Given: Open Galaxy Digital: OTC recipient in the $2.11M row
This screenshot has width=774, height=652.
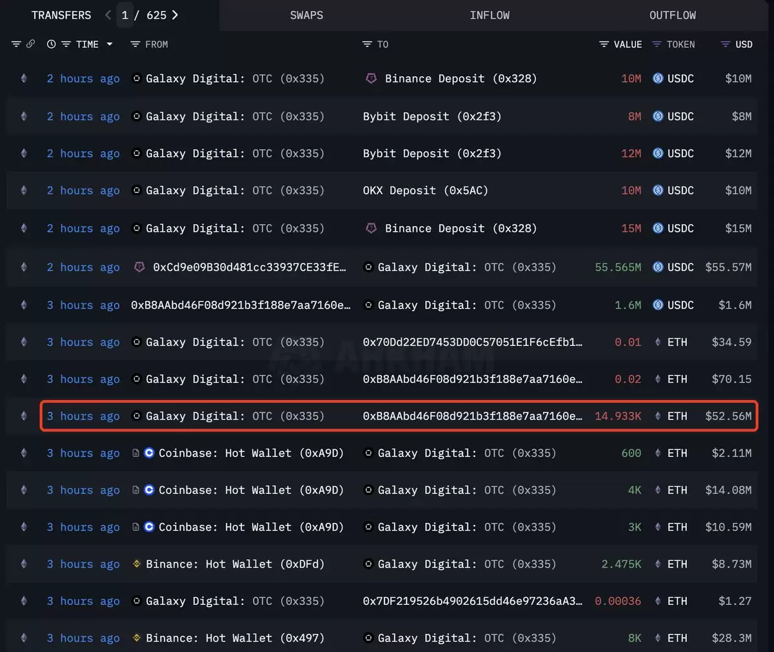Looking at the screenshot, I should coord(467,453).
